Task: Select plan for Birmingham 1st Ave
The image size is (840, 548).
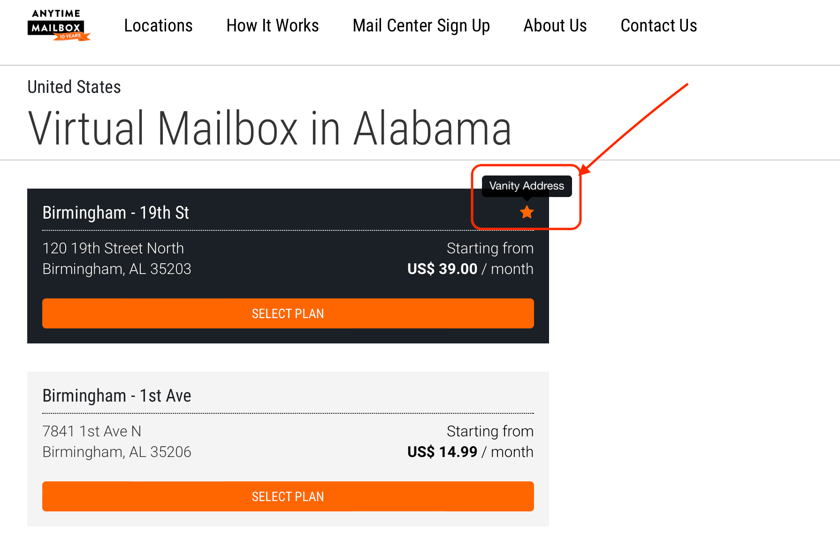Action: [288, 496]
